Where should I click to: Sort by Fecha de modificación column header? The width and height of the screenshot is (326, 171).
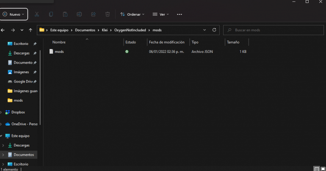[x=167, y=42]
